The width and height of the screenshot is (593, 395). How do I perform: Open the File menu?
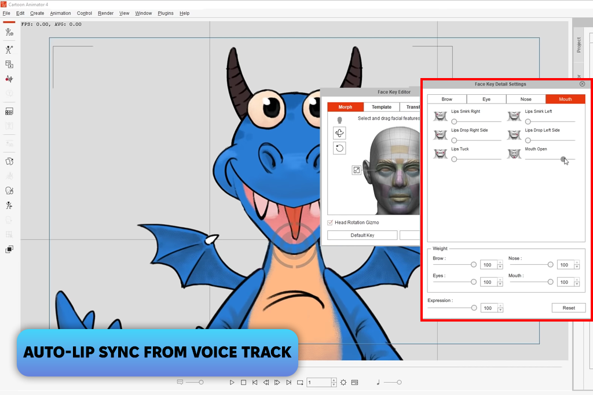pyautogui.click(x=6, y=13)
